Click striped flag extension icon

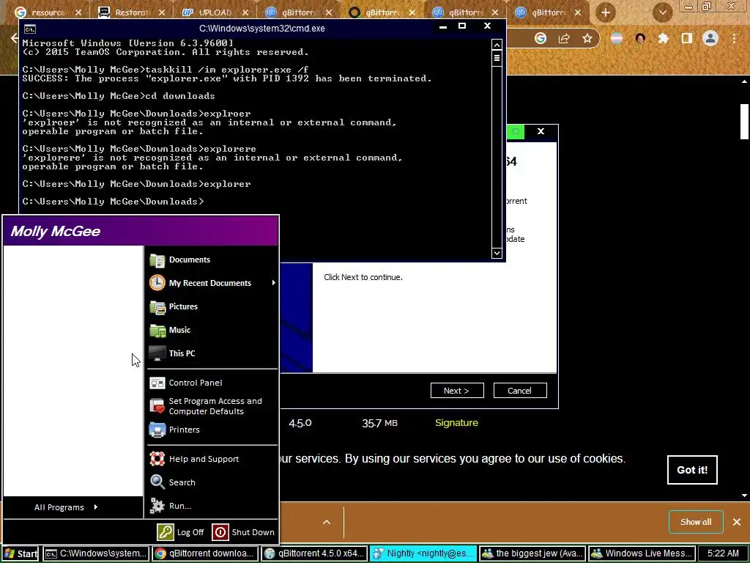[x=617, y=38]
